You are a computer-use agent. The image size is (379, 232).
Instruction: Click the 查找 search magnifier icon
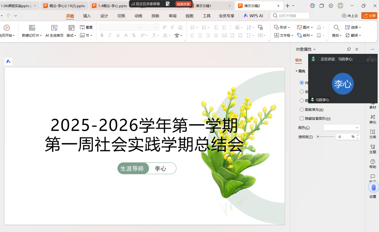coord(336,28)
